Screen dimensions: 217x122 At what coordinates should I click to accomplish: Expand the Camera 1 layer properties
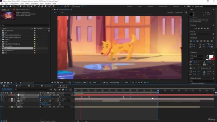click(10, 99)
